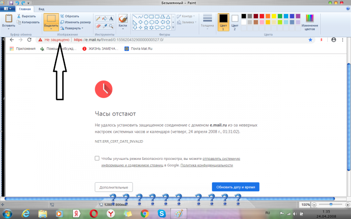The height and width of the screenshot is (219, 351).
Task: Open the Home (Главная) ribbon tab
Action: (25, 8)
